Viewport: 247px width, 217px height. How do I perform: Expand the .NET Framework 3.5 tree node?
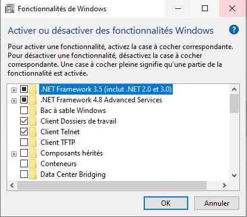coord(14,90)
